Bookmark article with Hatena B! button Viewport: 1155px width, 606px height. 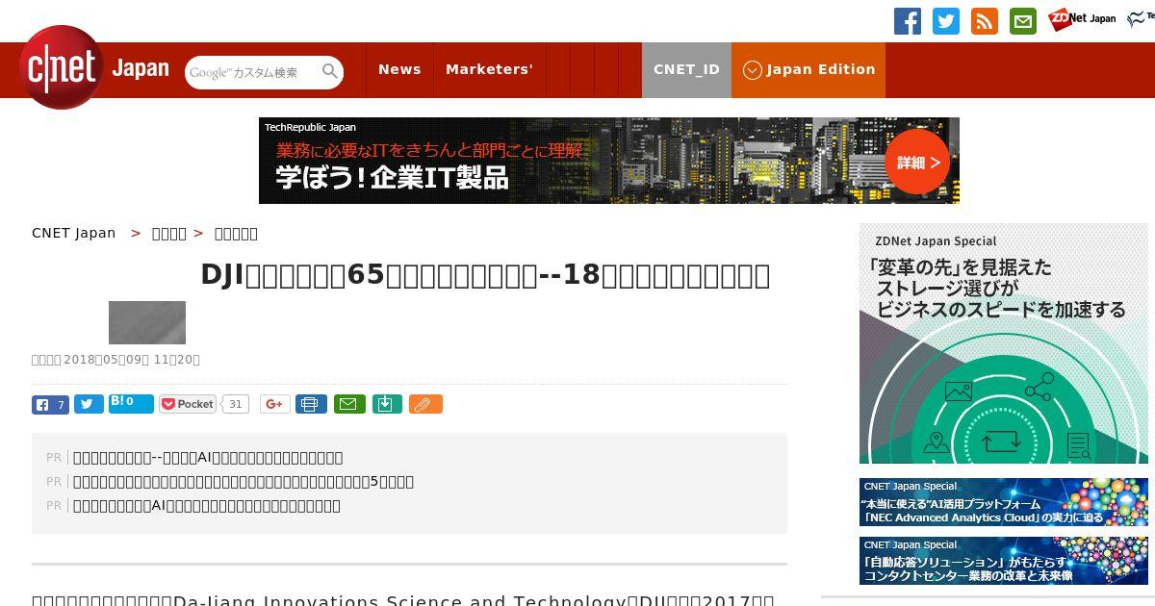[x=131, y=403]
